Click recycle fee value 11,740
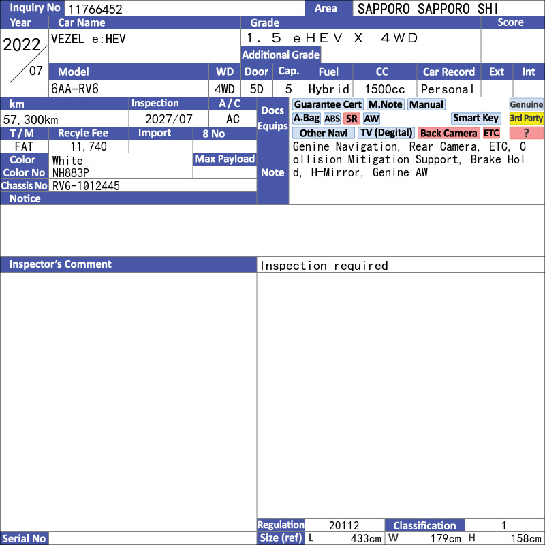 click(x=89, y=146)
